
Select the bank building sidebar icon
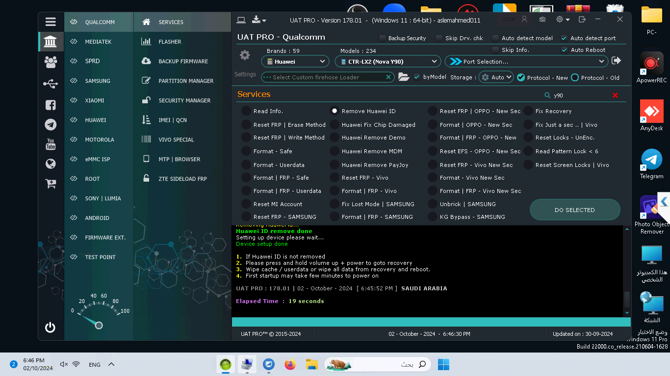pos(51,42)
